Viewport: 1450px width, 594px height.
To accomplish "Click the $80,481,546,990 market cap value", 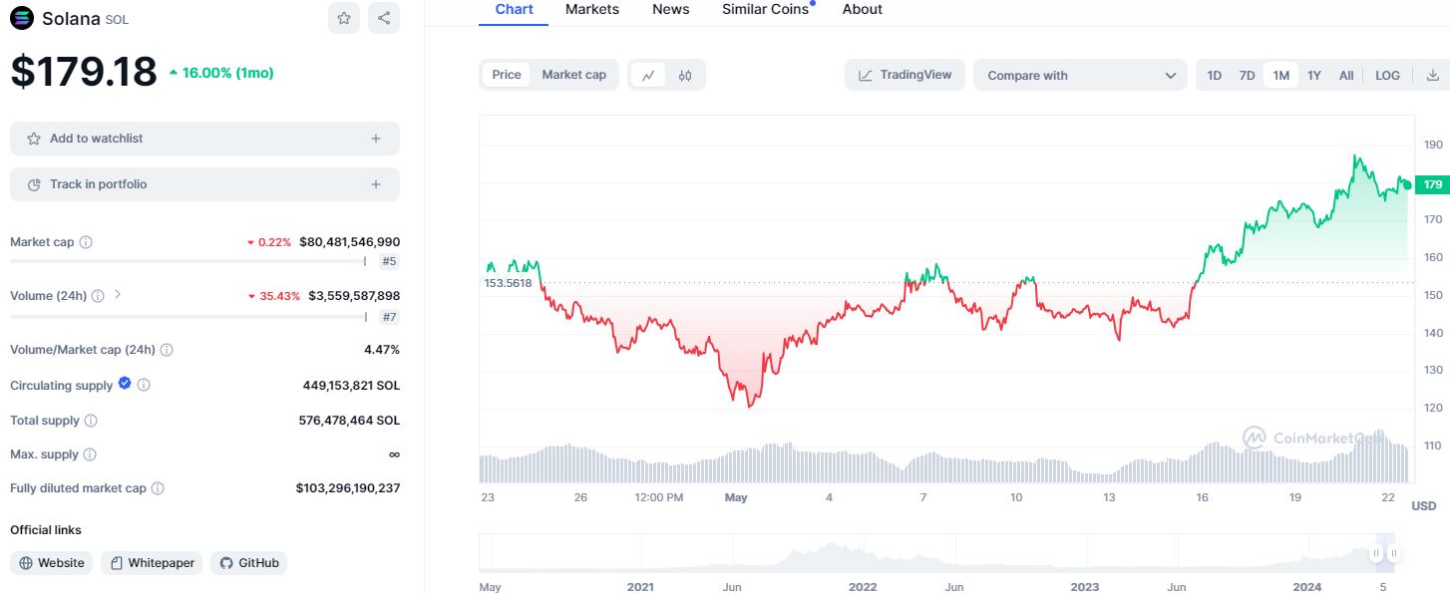I will [x=349, y=242].
